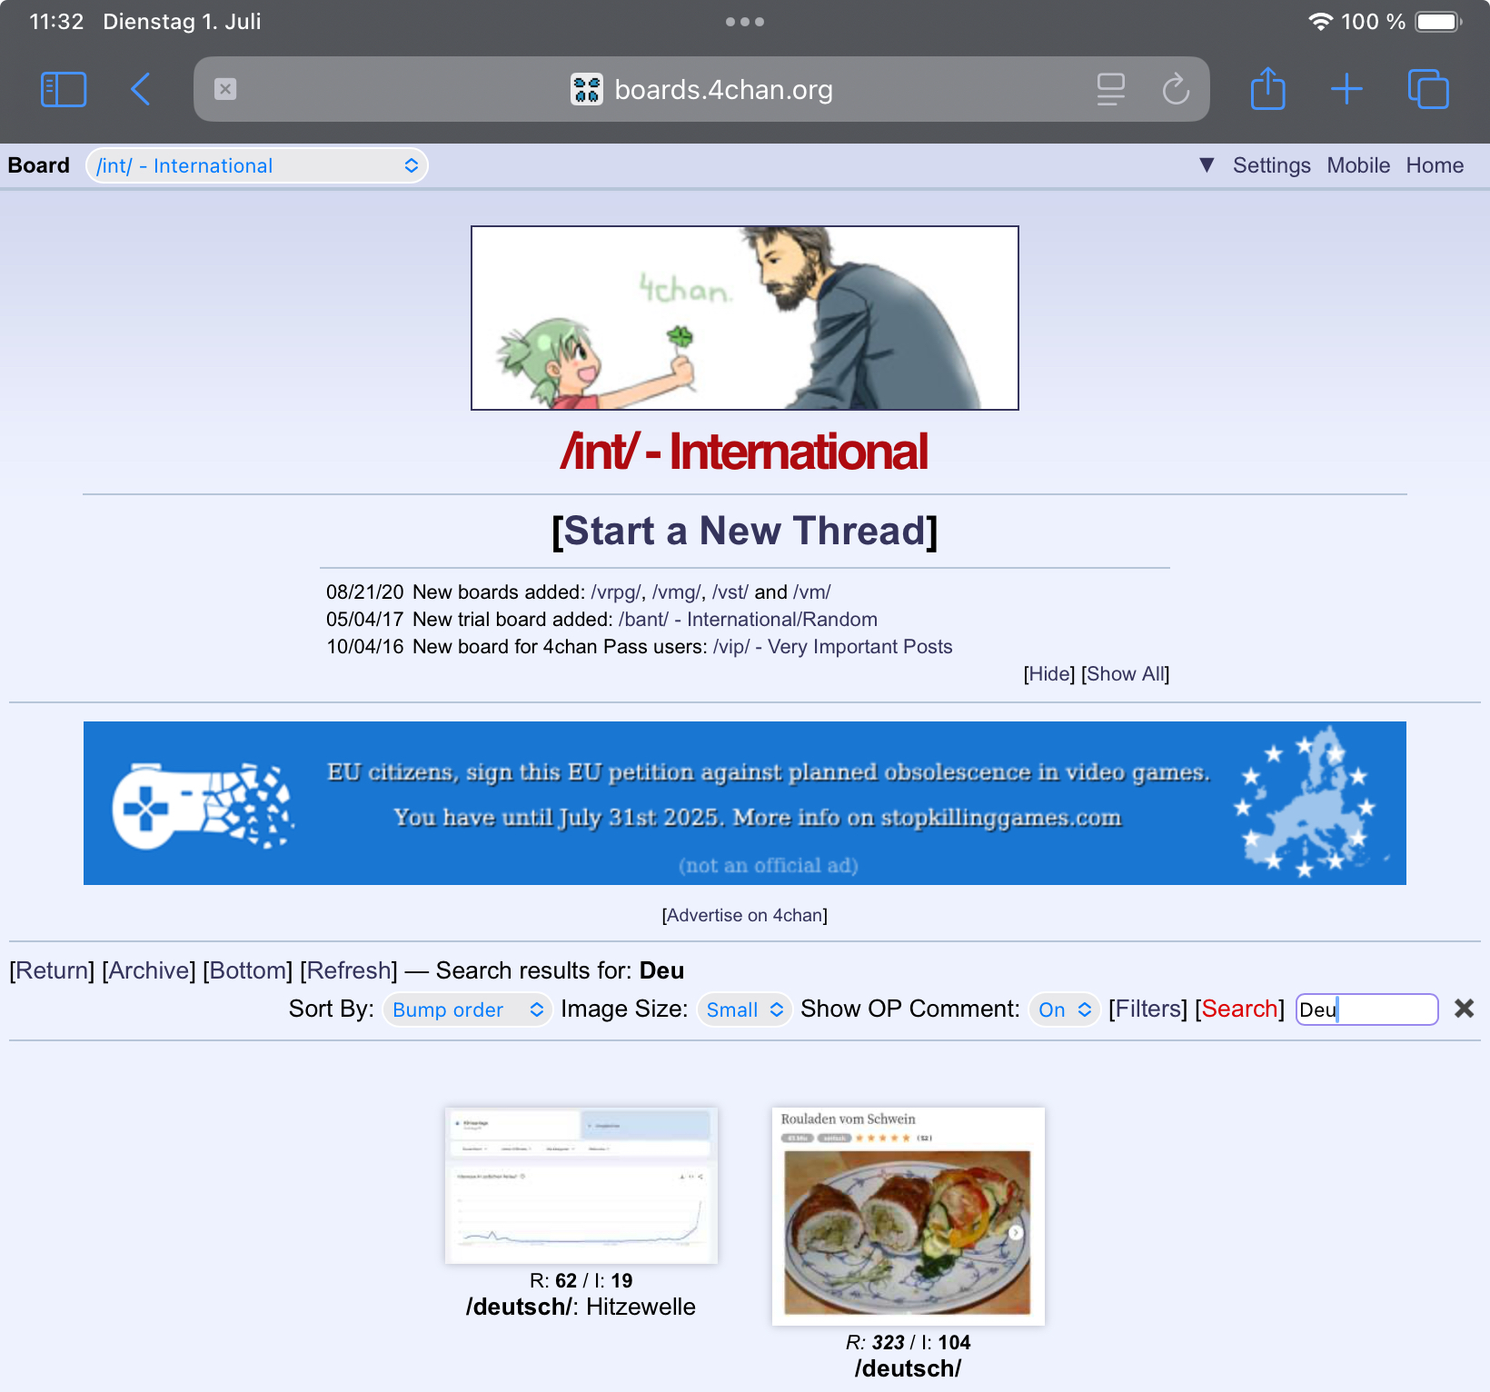Go back to the previous page
The width and height of the screenshot is (1490, 1392).
coord(141,89)
